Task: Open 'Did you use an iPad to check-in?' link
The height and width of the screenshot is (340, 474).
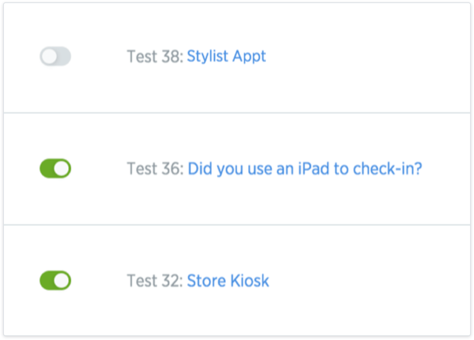Action: coord(305,169)
